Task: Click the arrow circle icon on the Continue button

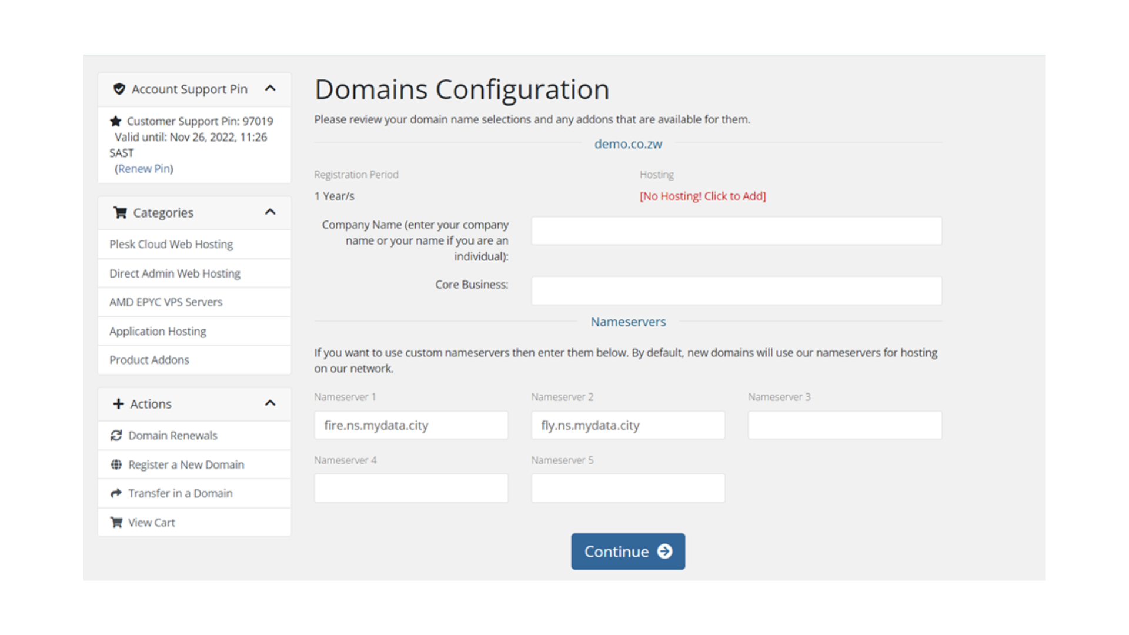Action: point(665,552)
